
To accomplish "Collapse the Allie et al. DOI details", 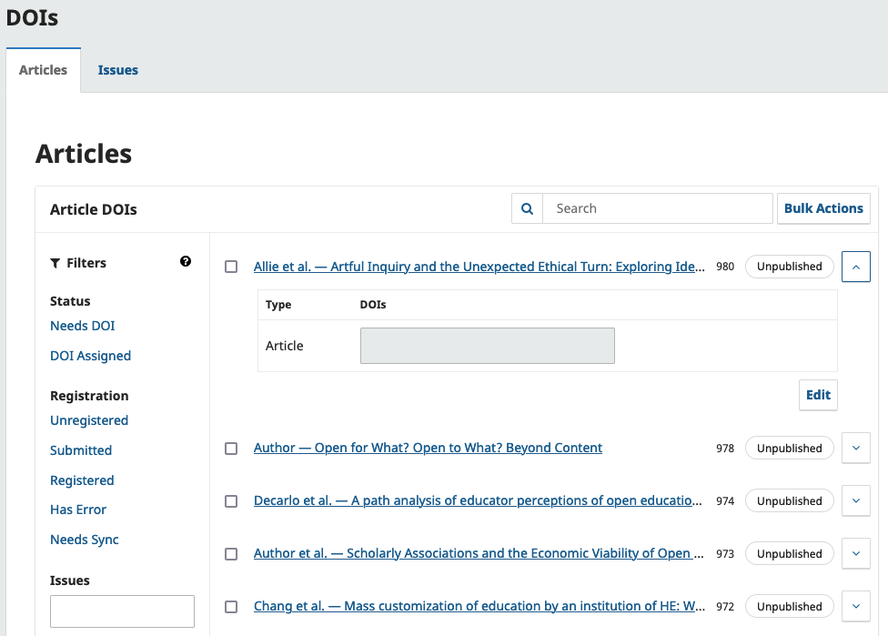I will point(855,267).
